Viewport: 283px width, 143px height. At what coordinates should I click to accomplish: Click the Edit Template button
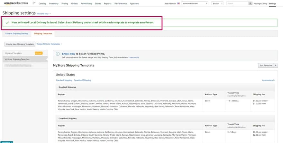(266, 65)
